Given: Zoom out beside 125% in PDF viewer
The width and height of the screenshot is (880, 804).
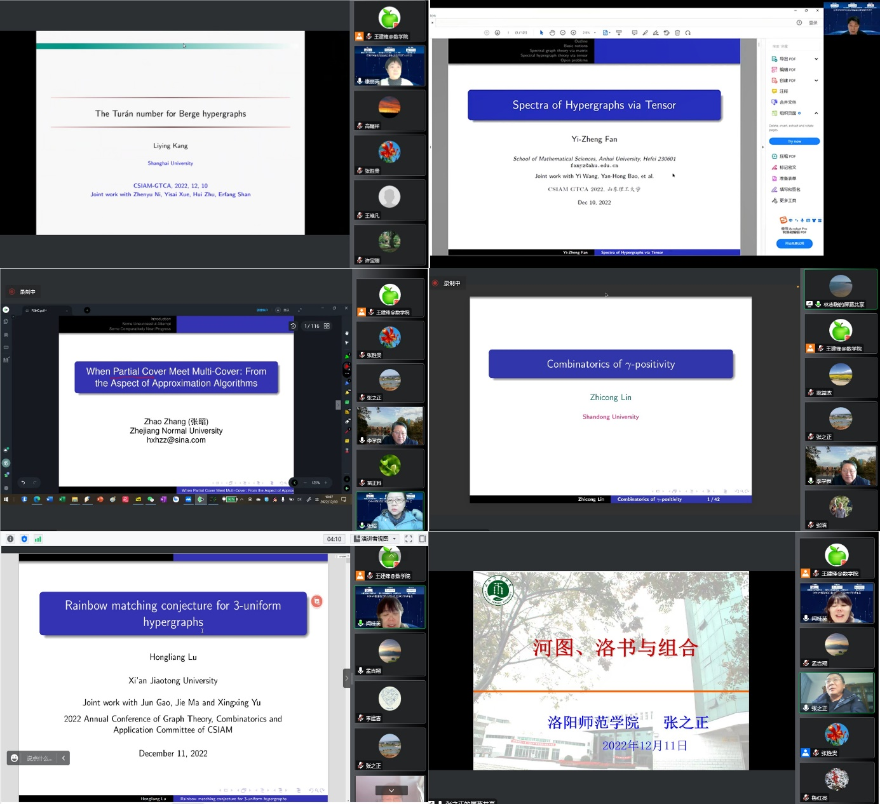Looking at the screenshot, I should click(305, 483).
